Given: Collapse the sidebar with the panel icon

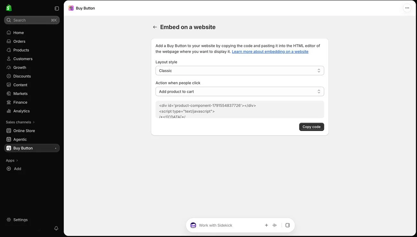Looking at the screenshot, I should (57, 8).
